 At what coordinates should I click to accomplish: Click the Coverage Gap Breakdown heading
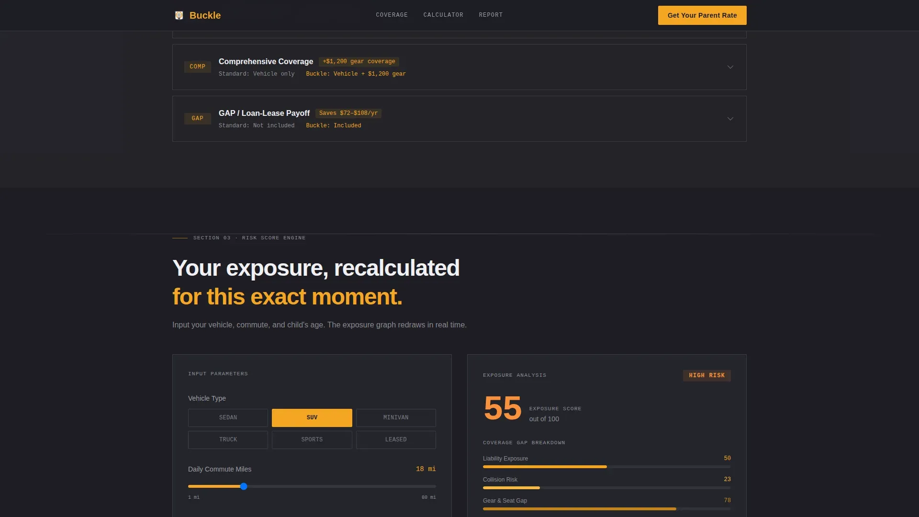(x=524, y=443)
